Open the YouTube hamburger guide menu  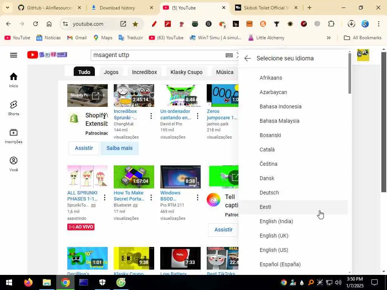coord(14,55)
